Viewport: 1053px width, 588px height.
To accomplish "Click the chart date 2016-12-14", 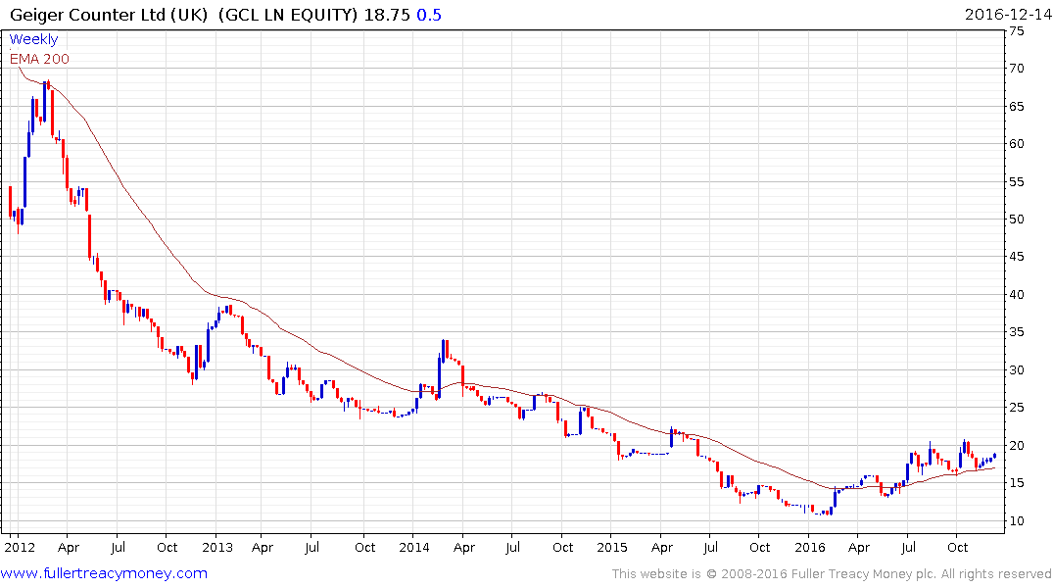I will (1007, 14).
